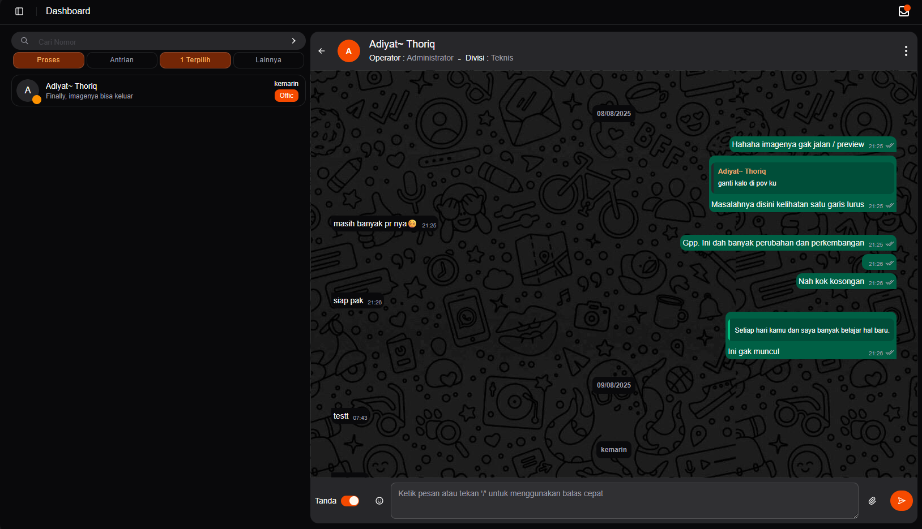The width and height of the screenshot is (922, 529).
Task: Toggle the sidebar panel icon
Action: [19, 11]
